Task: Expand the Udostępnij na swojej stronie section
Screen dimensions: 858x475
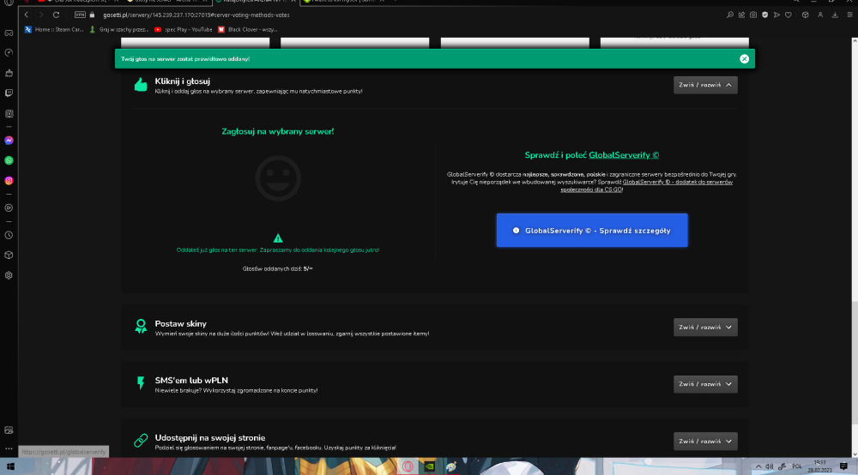Action: click(705, 441)
